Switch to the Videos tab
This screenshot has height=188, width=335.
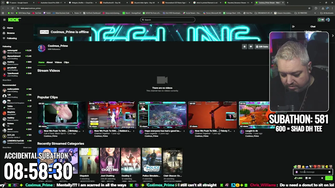(x=58, y=62)
